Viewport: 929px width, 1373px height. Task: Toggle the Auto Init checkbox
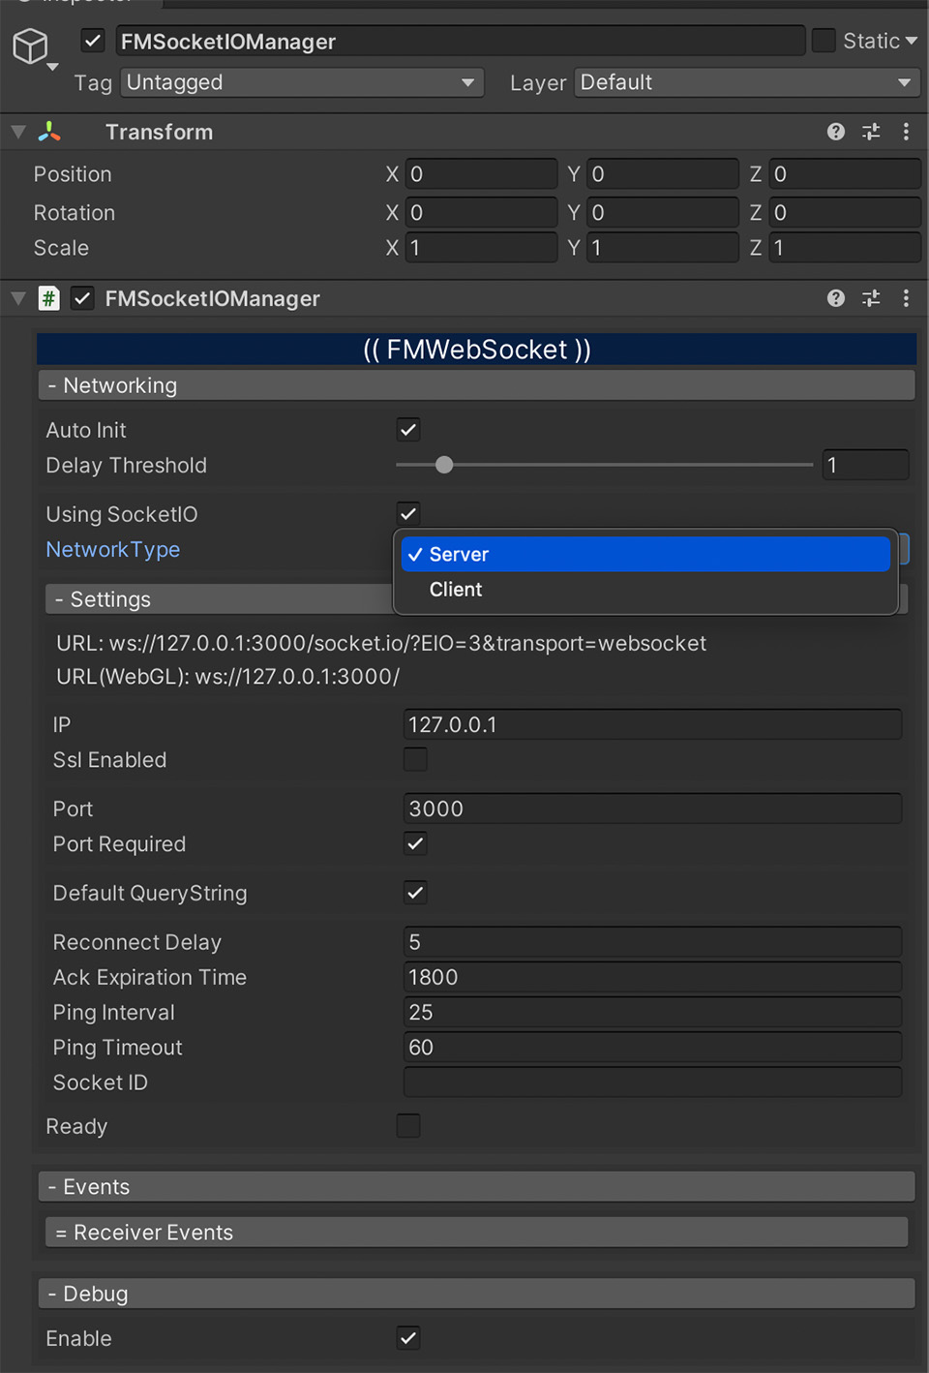pyautogui.click(x=408, y=429)
